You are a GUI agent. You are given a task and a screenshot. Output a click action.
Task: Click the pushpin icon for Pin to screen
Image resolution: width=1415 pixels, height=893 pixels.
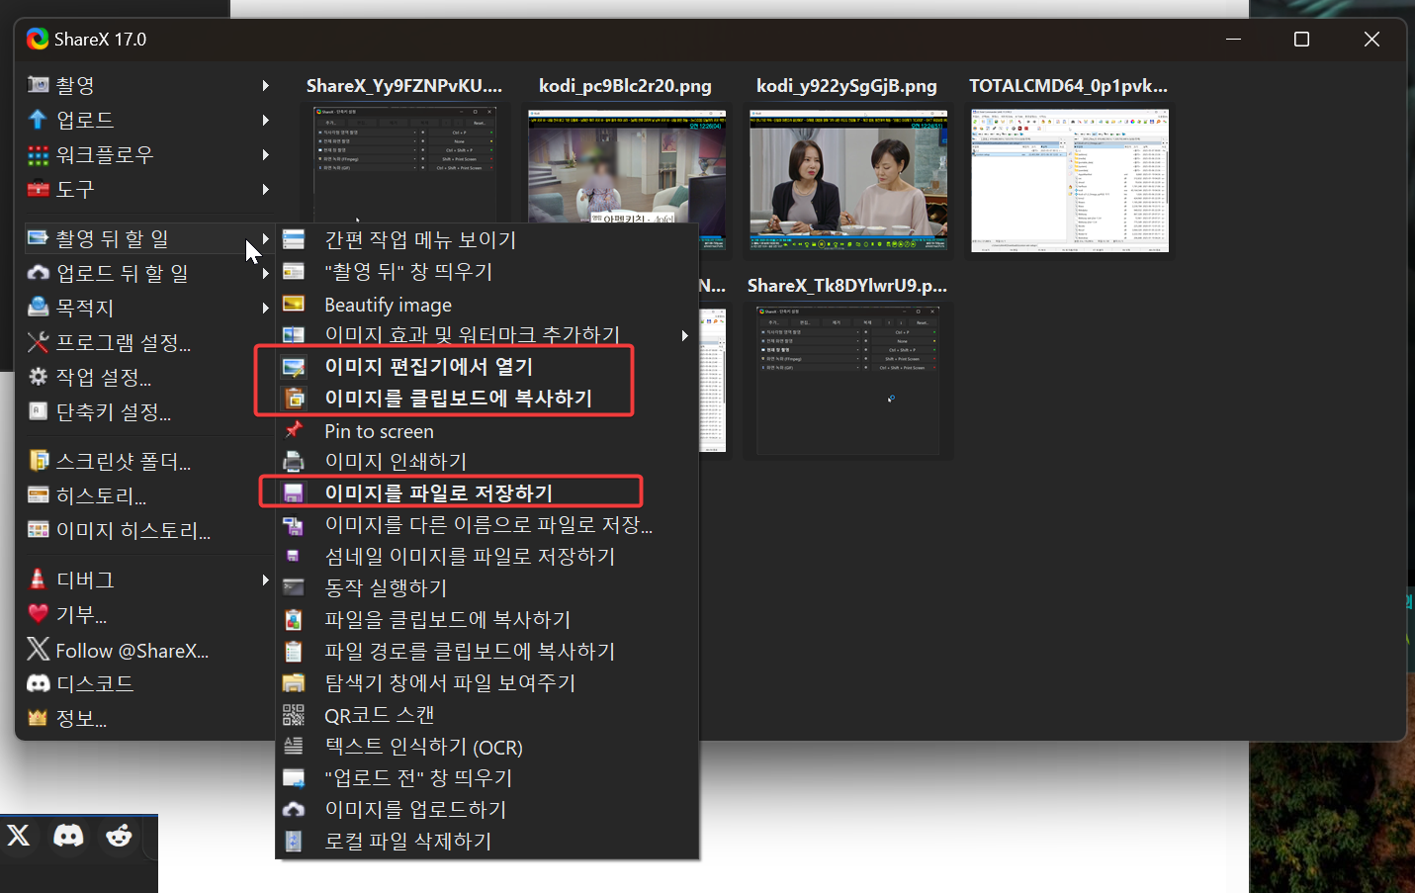pos(294,430)
